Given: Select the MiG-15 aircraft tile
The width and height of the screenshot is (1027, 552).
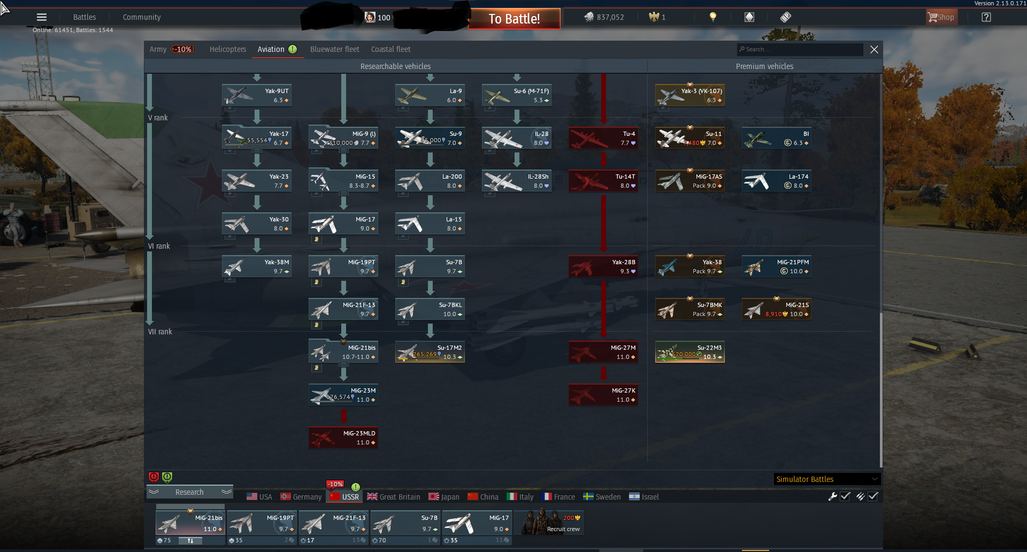Looking at the screenshot, I should click(343, 181).
